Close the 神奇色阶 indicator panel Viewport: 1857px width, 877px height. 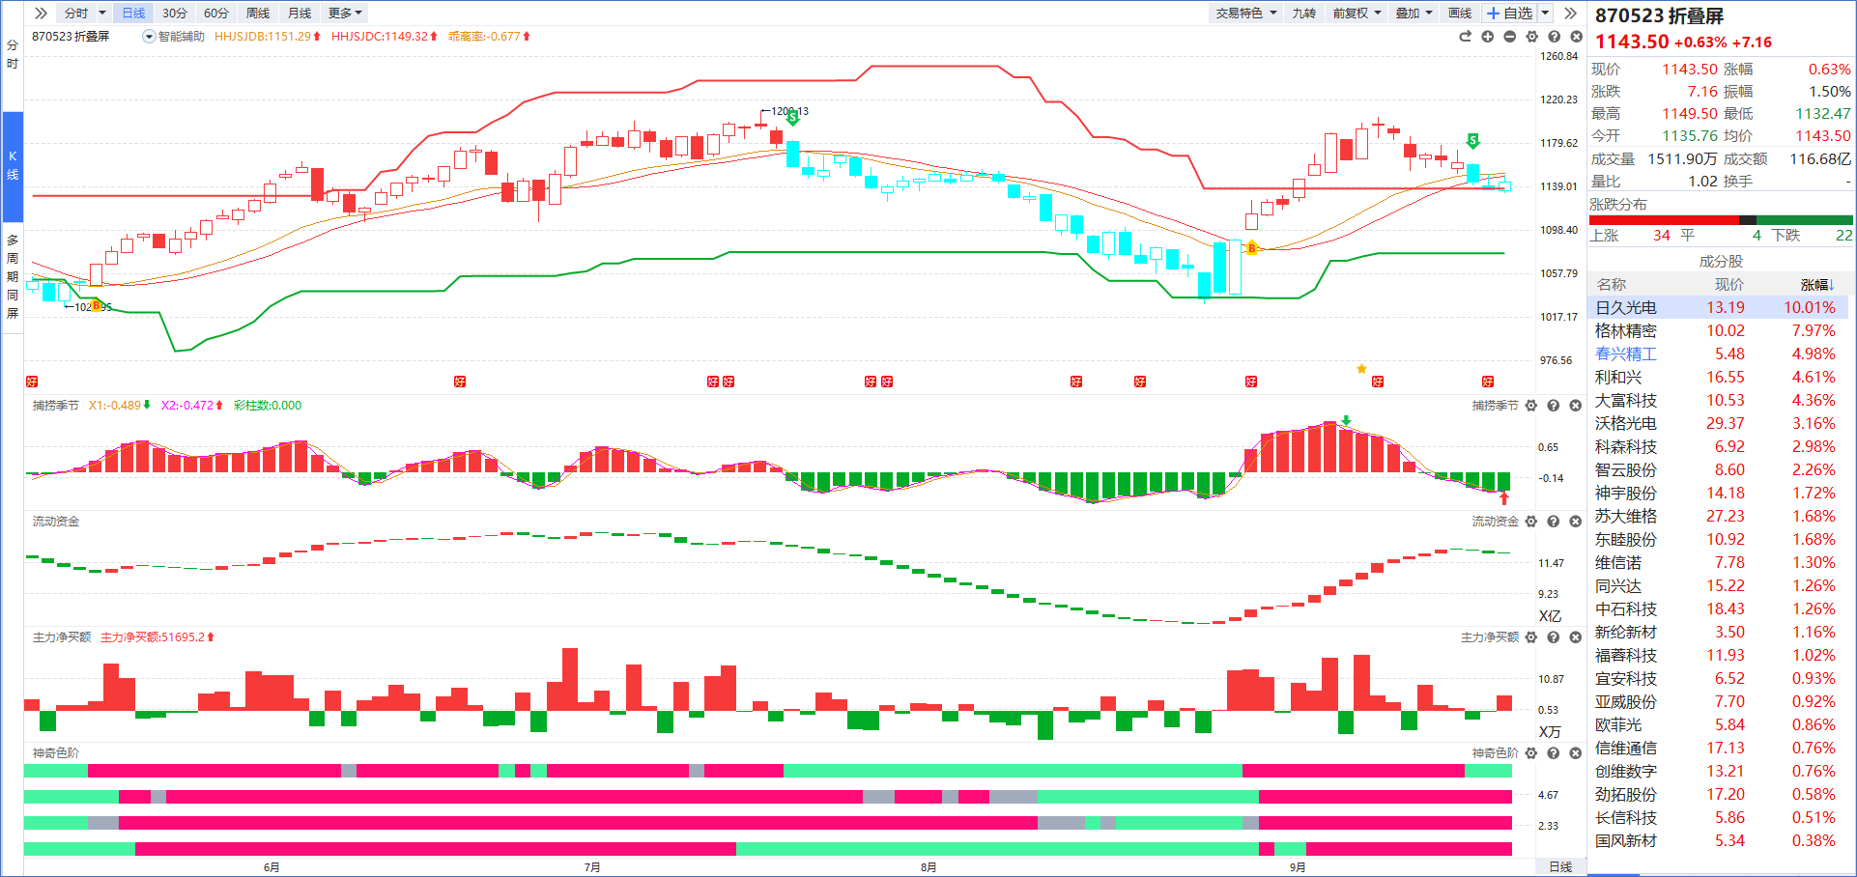[1575, 753]
